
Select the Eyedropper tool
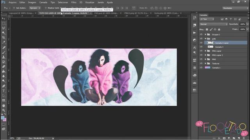(x=4, y=42)
